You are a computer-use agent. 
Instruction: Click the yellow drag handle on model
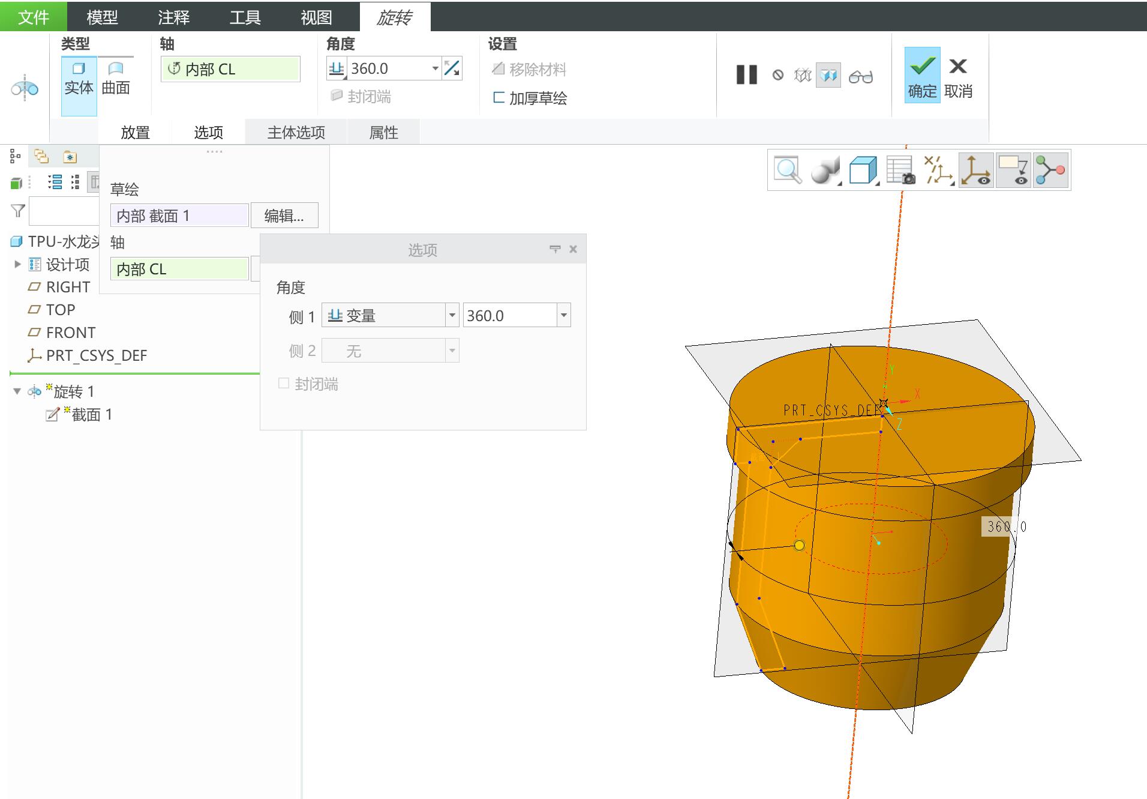(x=799, y=545)
